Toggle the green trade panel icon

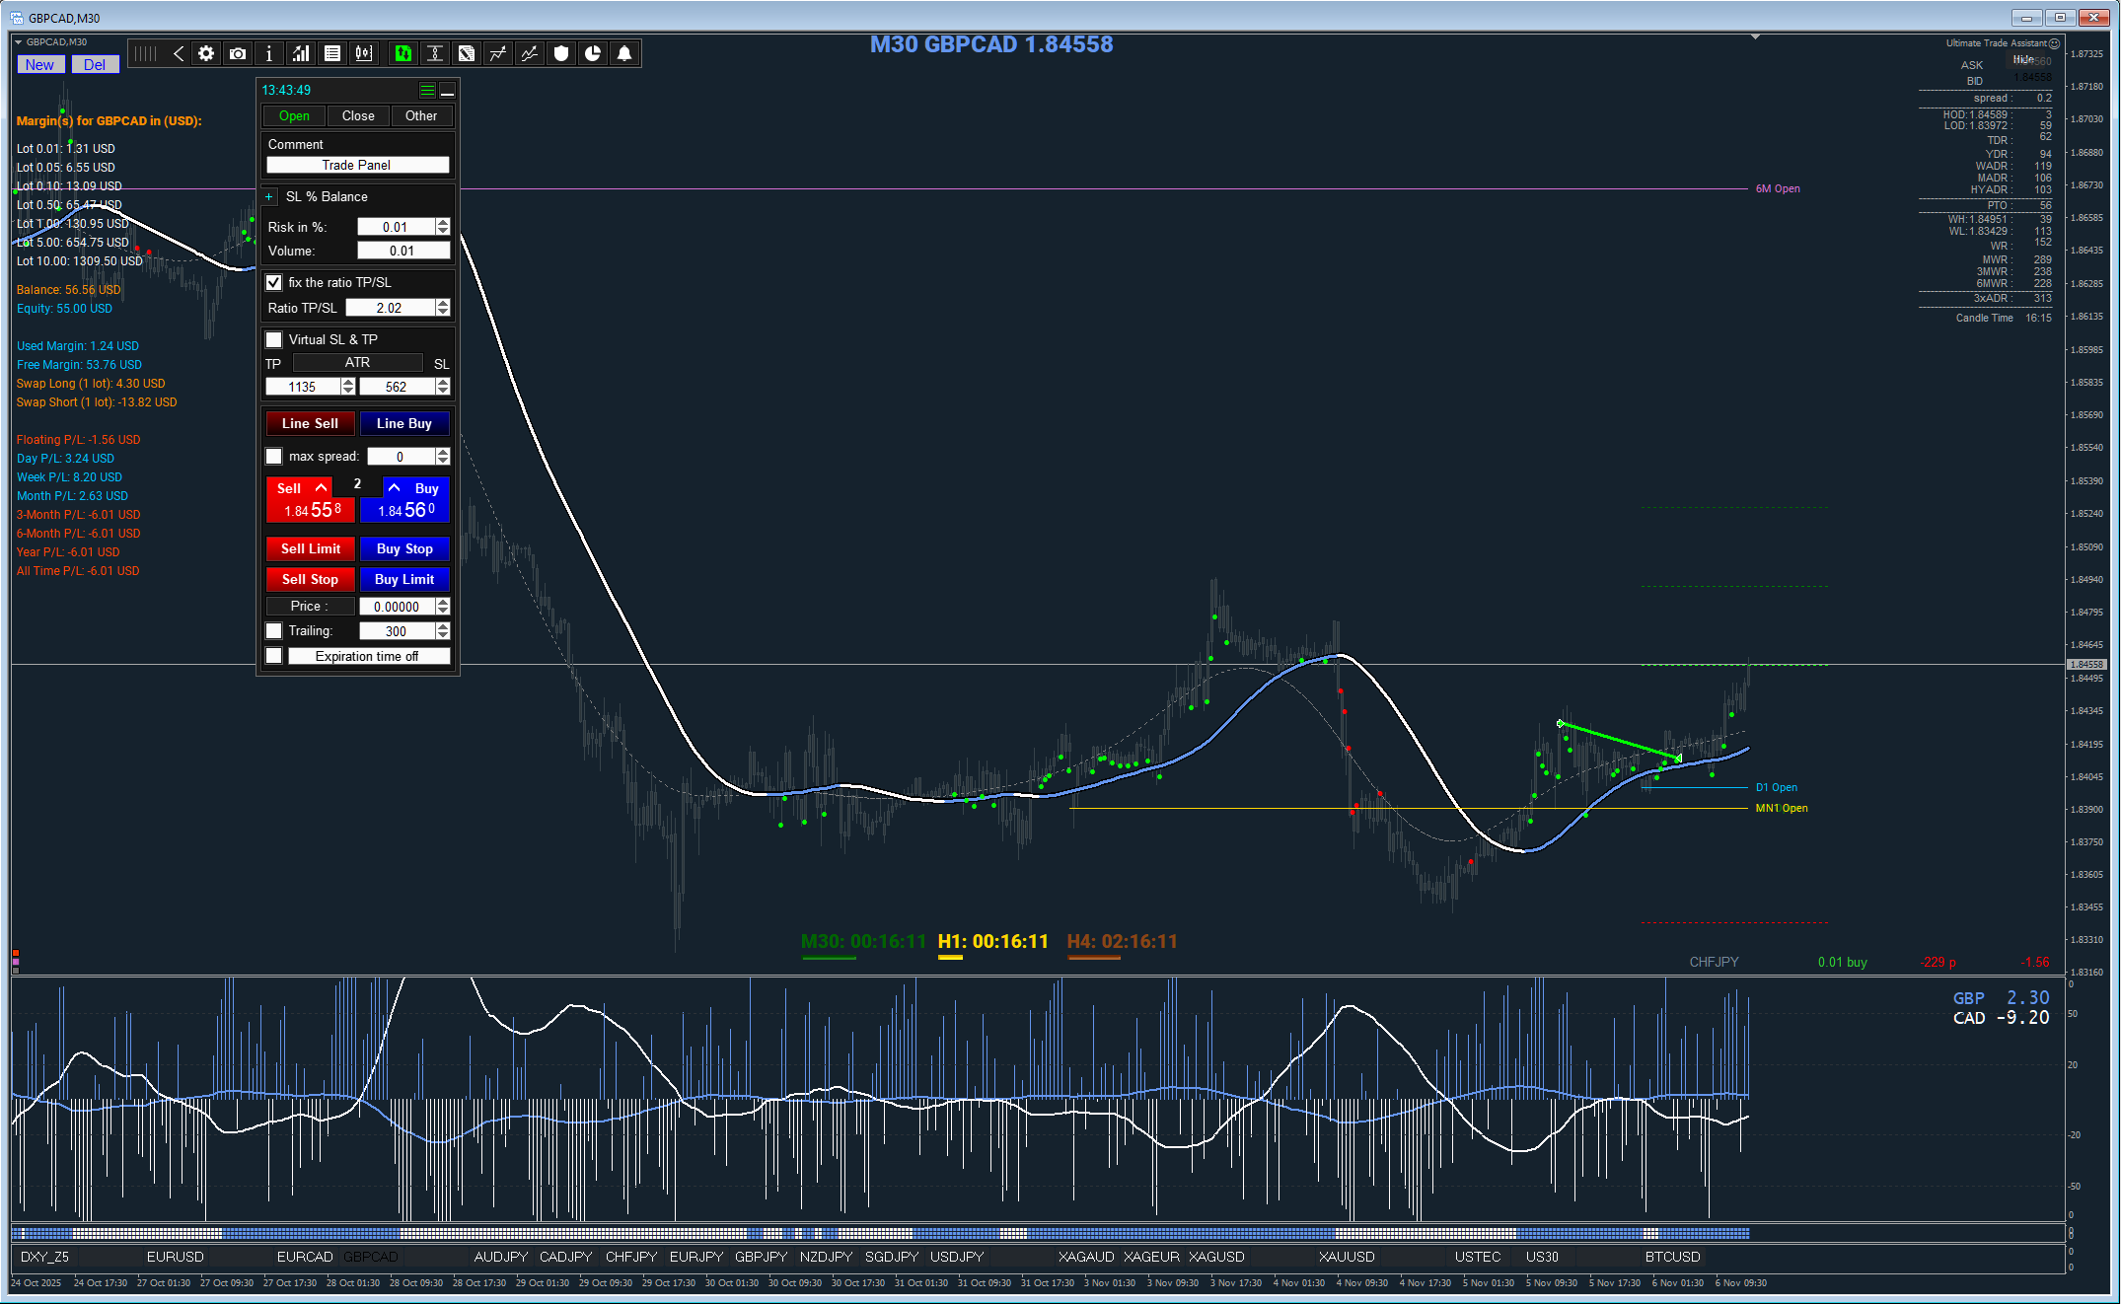coord(402,54)
